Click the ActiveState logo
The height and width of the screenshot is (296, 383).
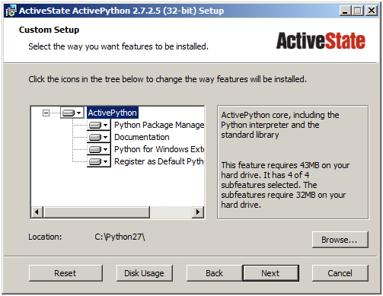tap(321, 40)
